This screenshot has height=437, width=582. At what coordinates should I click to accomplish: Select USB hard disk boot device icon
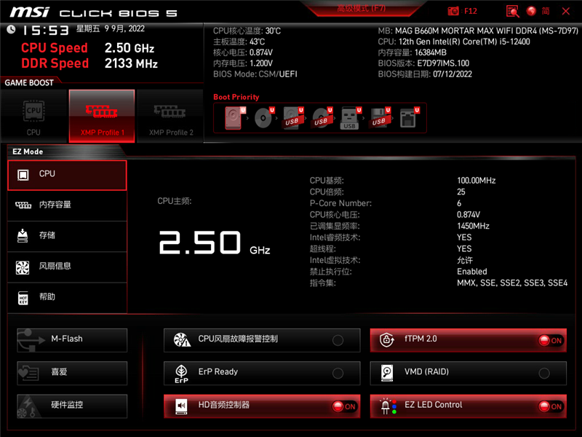(x=293, y=118)
